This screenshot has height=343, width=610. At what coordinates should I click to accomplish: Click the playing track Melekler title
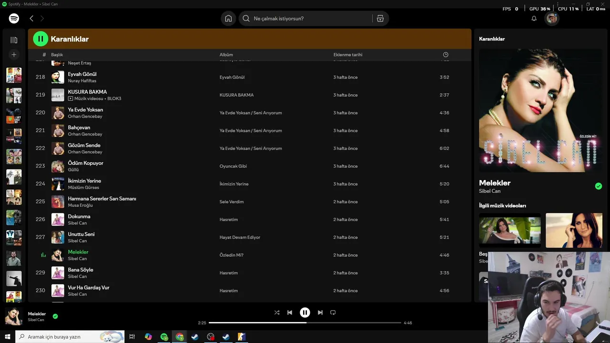tap(78, 252)
